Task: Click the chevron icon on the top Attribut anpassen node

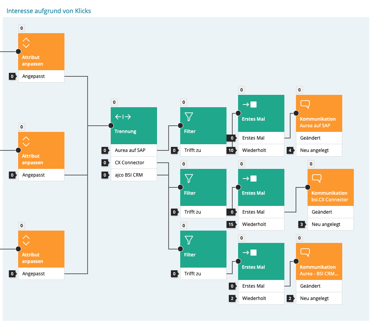Action: click(x=26, y=43)
